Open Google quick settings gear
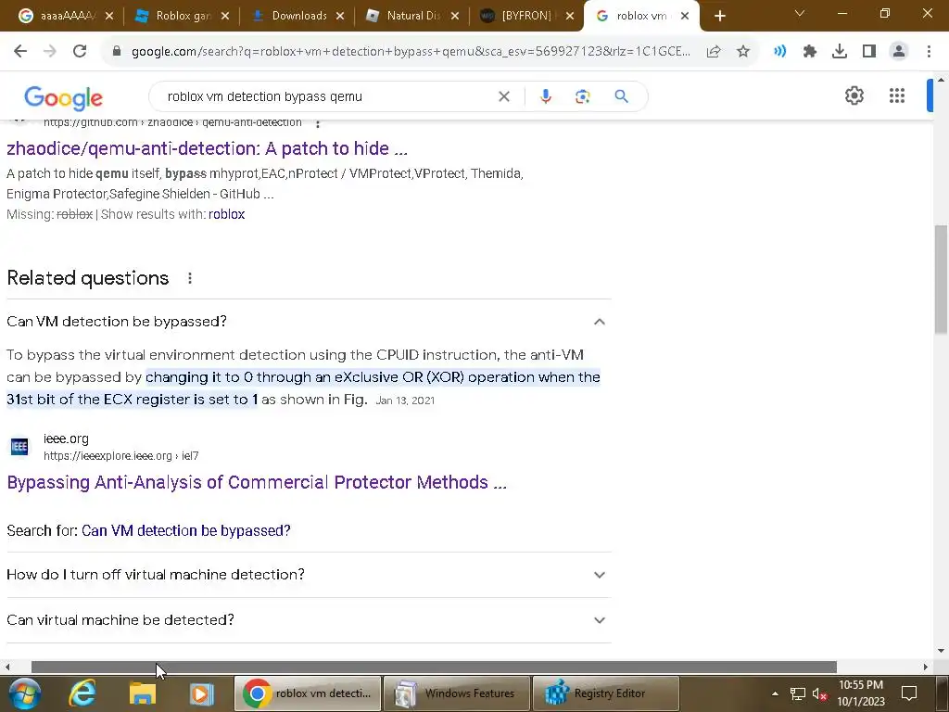Viewport: 949px width, 712px height. (x=854, y=95)
